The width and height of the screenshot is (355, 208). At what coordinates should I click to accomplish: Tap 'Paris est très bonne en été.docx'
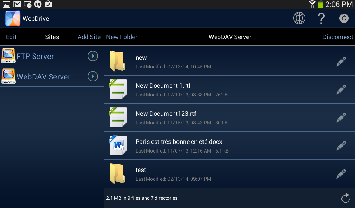click(x=179, y=142)
